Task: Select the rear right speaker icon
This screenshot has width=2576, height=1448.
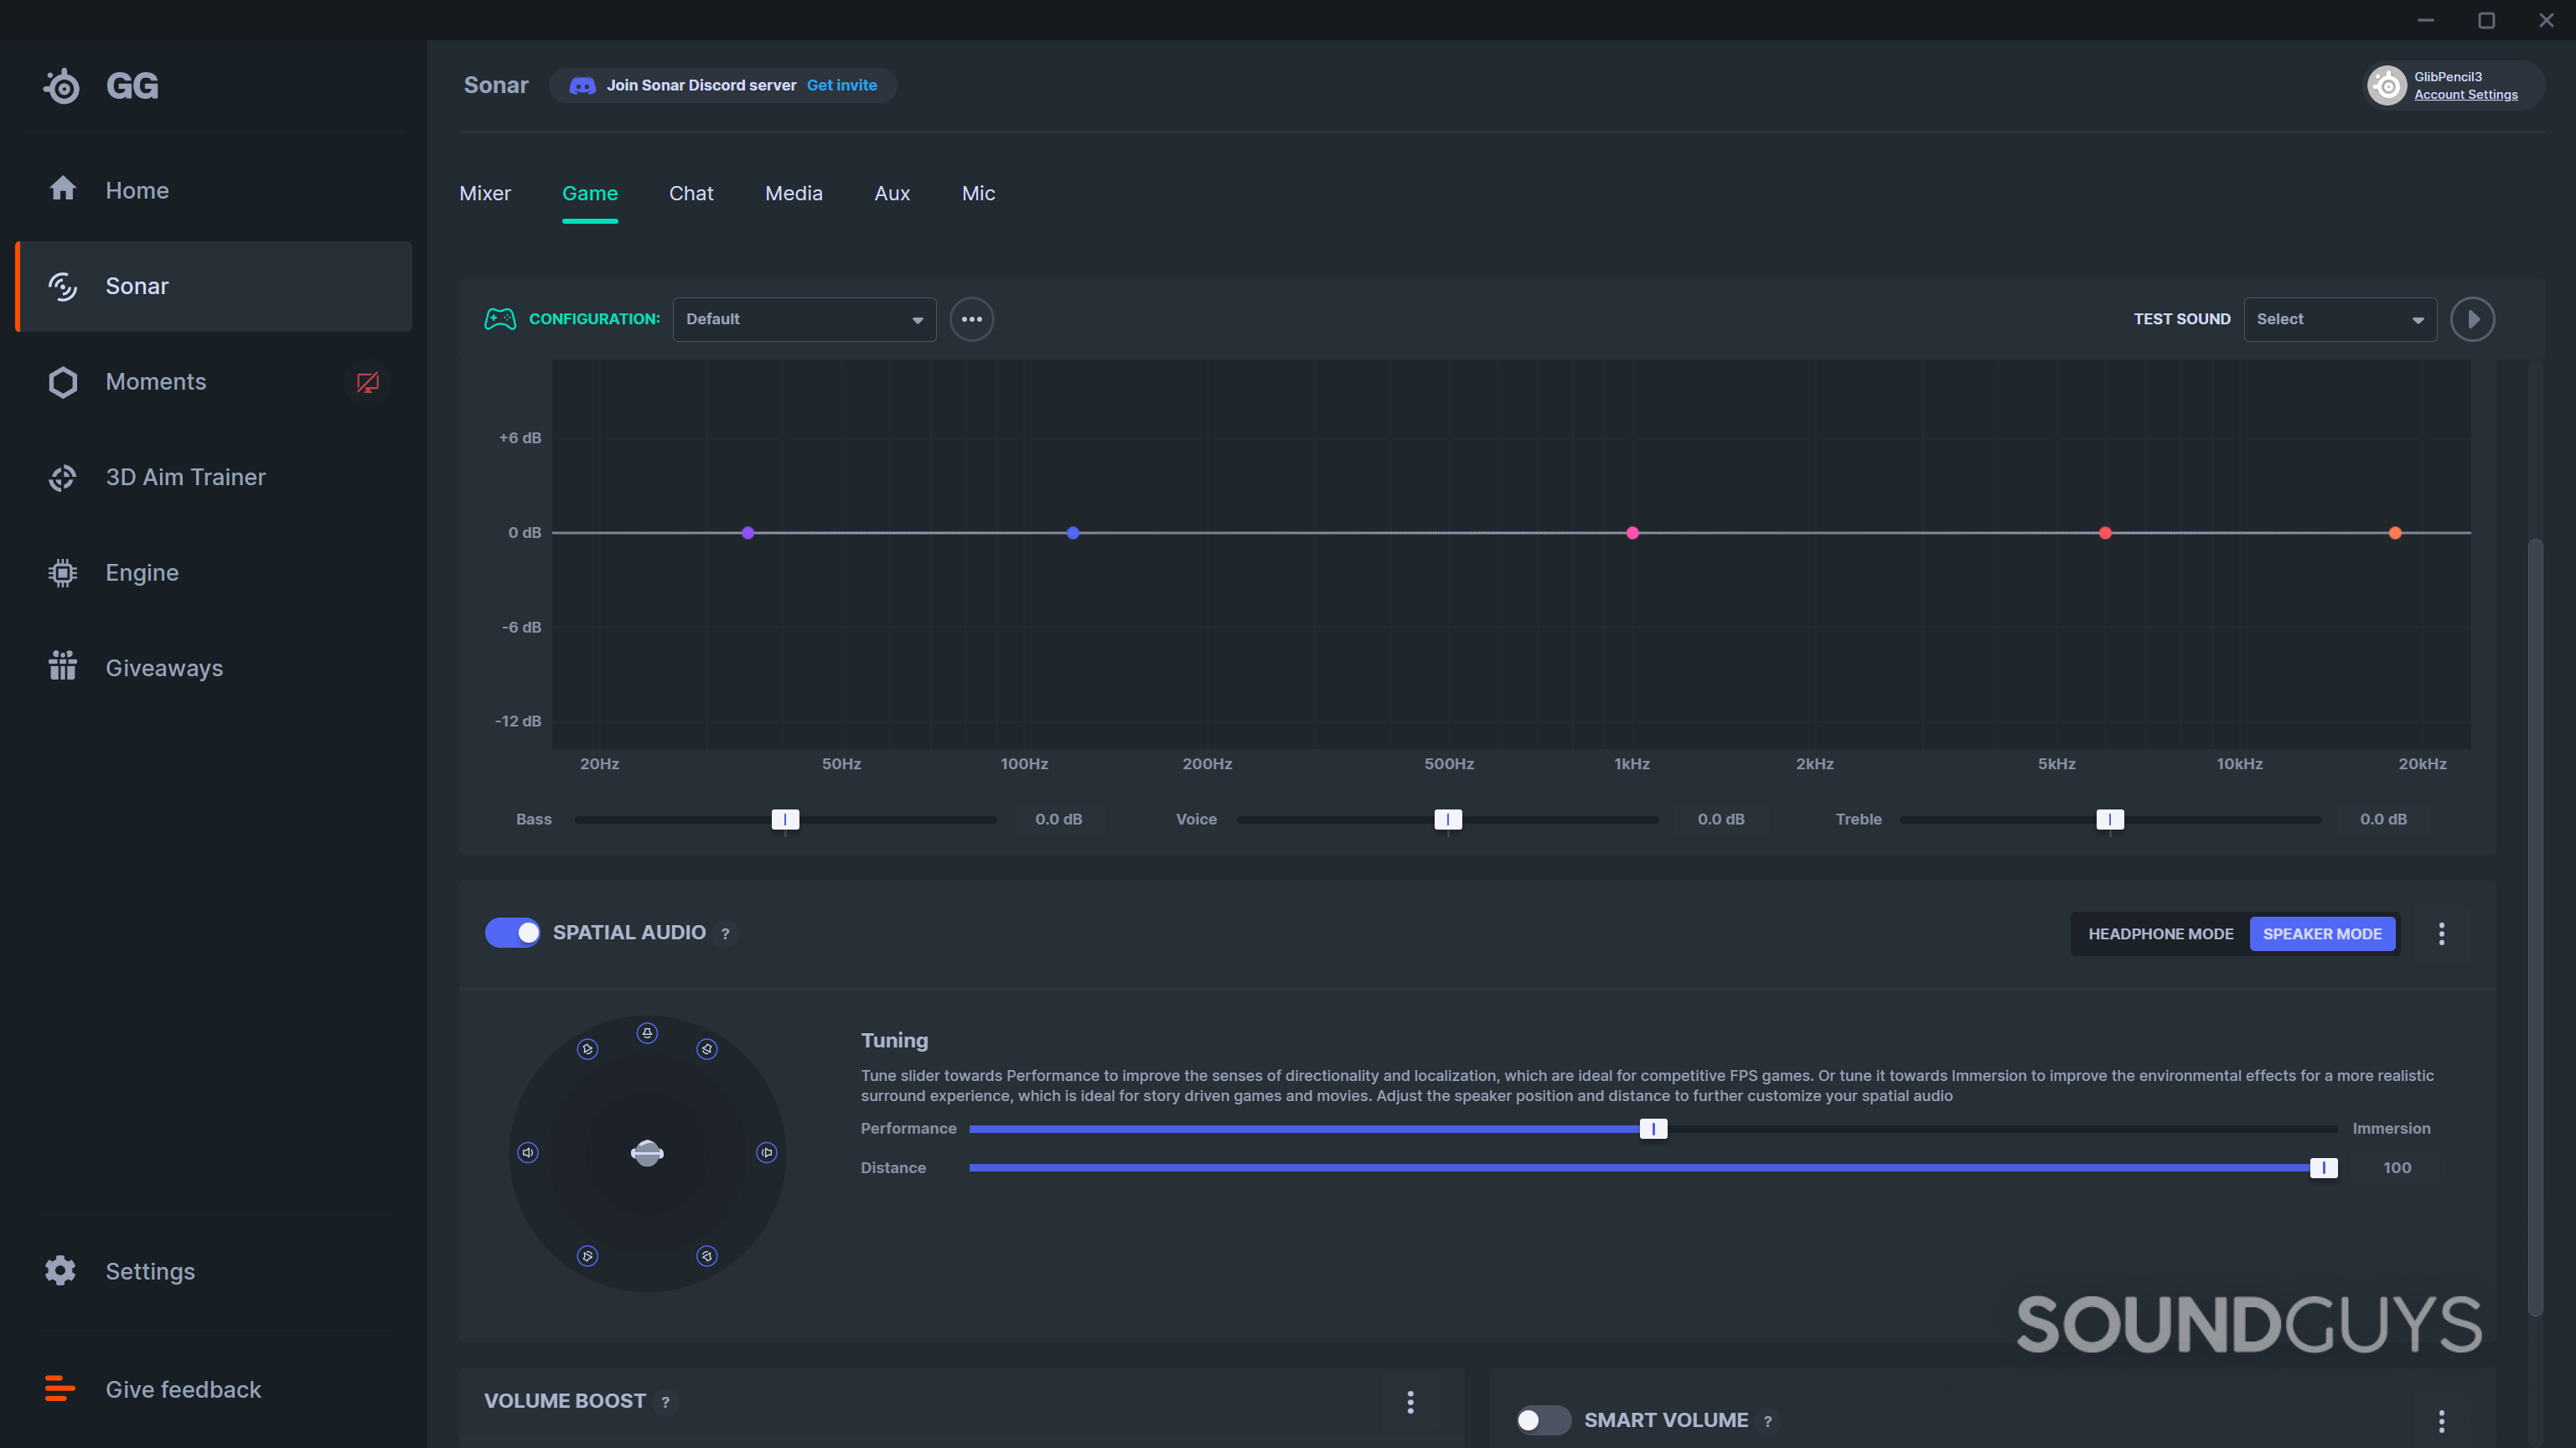Action: coord(707,1256)
